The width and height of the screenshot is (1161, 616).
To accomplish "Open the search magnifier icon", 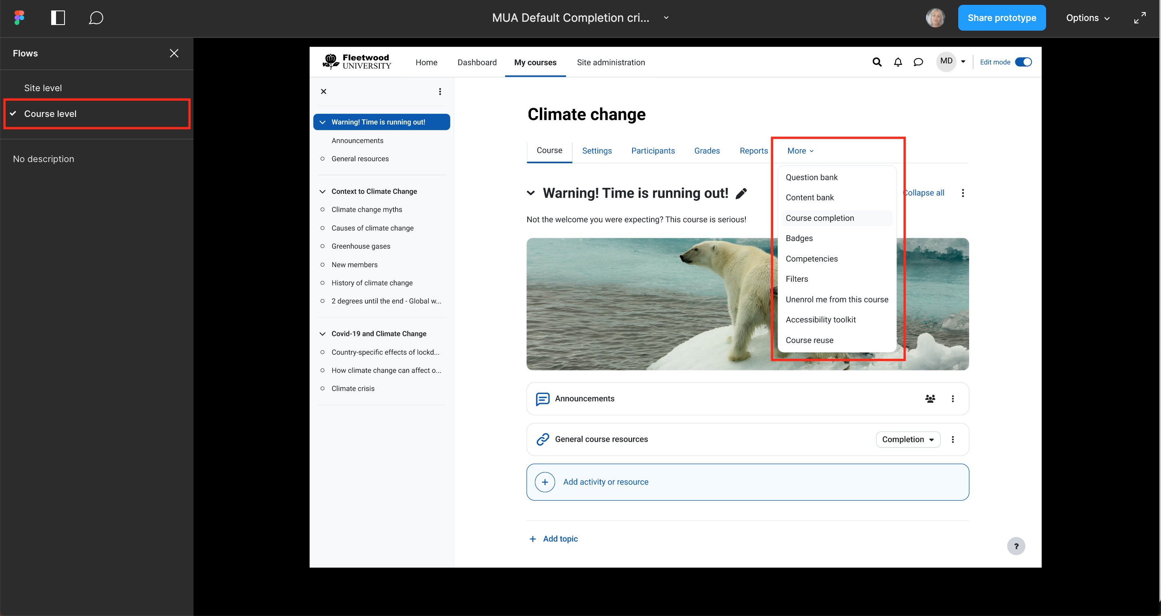I will [x=877, y=62].
